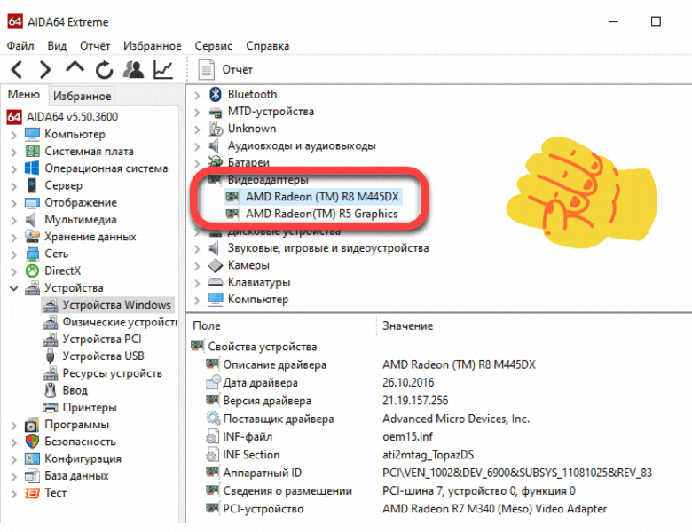Viewport: 692px width, 532px height.
Task: Click the AIDA64 v5.50.3600 root icon
Action: click(x=14, y=117)
